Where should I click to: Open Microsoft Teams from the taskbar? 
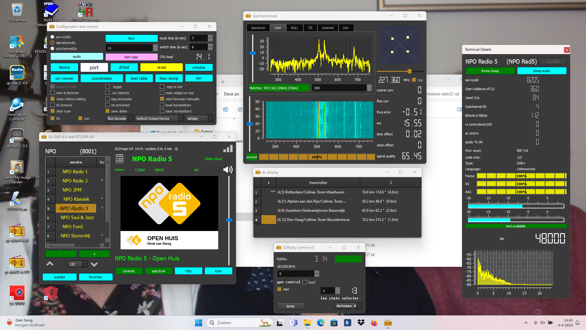pos(294,323)
